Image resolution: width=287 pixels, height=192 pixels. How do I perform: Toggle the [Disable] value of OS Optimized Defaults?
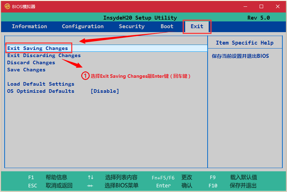pyautogui.click(x=105, y=91)
